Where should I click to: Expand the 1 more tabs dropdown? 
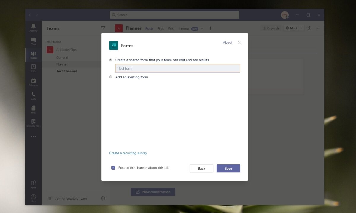tap(183, 28)
